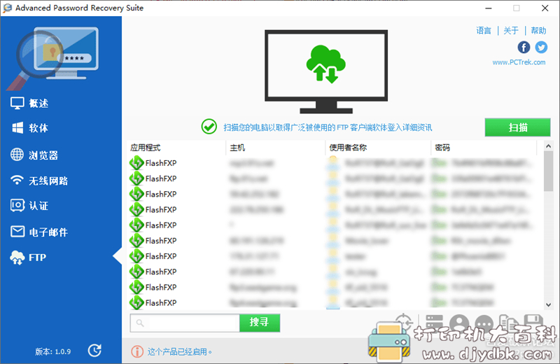Open the 概述 overview section icon

[x=17, y=103]
